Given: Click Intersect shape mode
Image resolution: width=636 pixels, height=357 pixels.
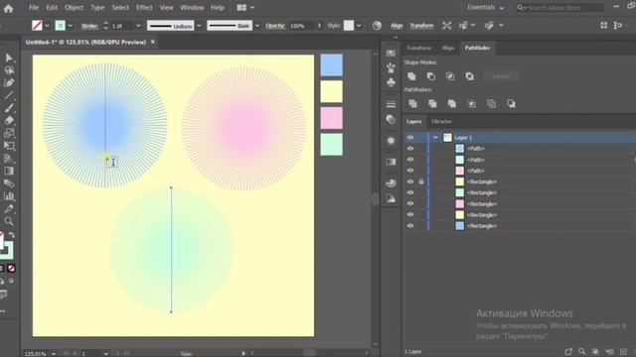Looking at the screenshot, I should click(x=450, y=76).
